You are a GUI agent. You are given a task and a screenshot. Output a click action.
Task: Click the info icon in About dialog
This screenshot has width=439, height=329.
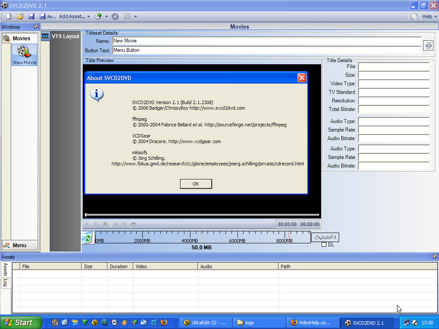[x=97, y=95]
